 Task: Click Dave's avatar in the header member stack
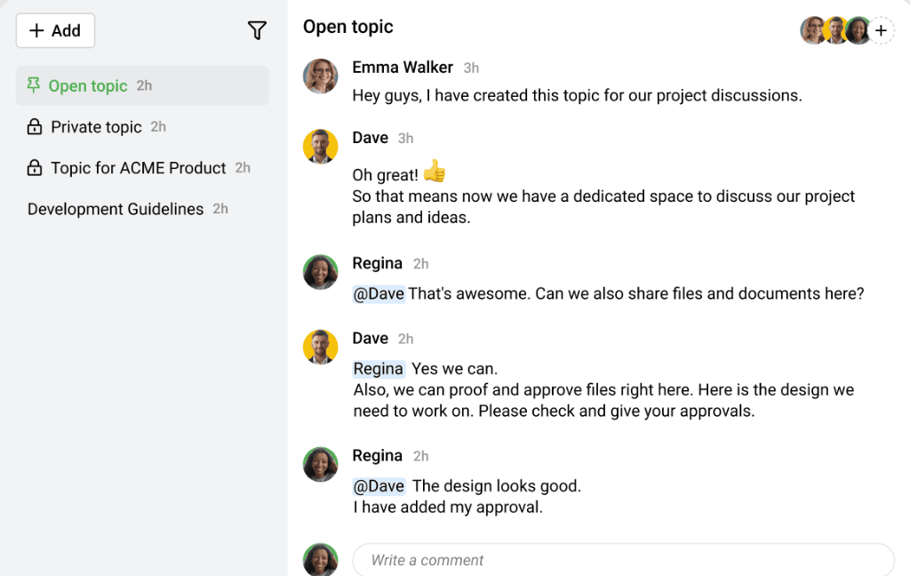pos(835,30)
